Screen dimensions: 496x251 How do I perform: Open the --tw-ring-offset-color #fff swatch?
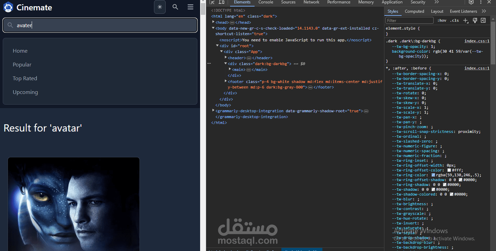[449, 170]
